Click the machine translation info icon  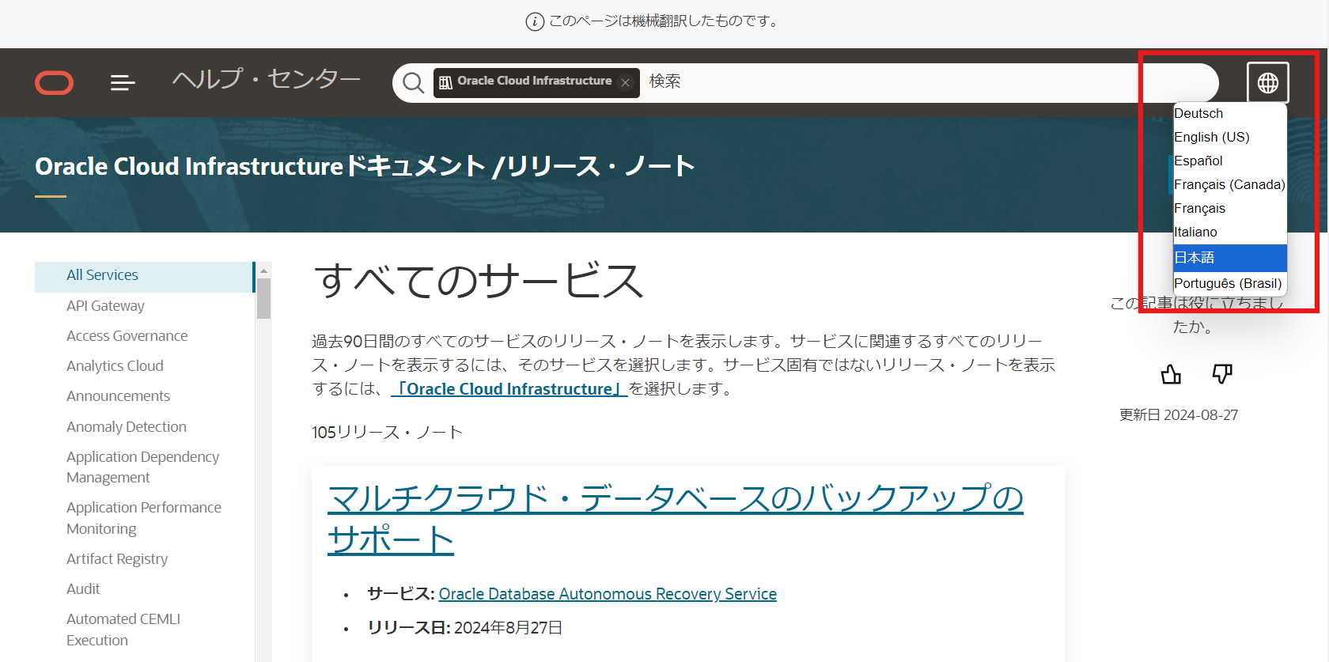click(x=535, y=21)
